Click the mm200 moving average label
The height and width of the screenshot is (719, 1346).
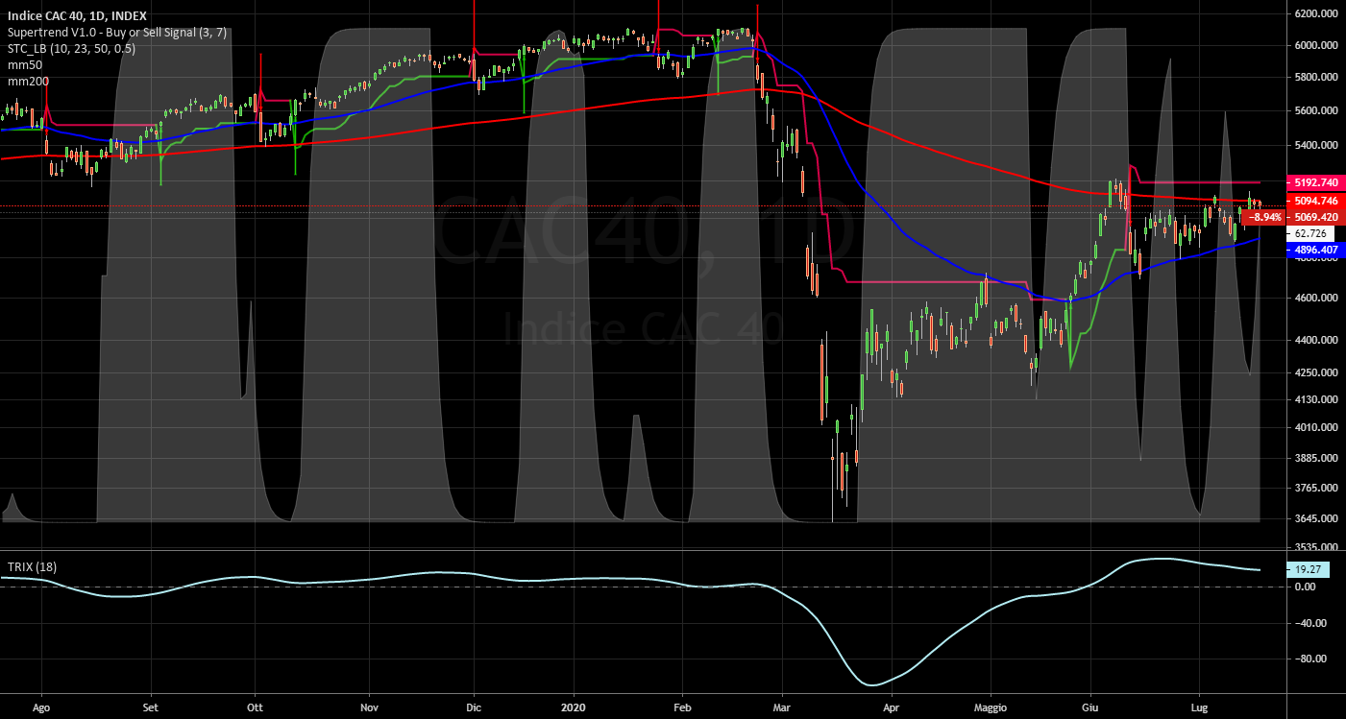click(x=28, y=81)
